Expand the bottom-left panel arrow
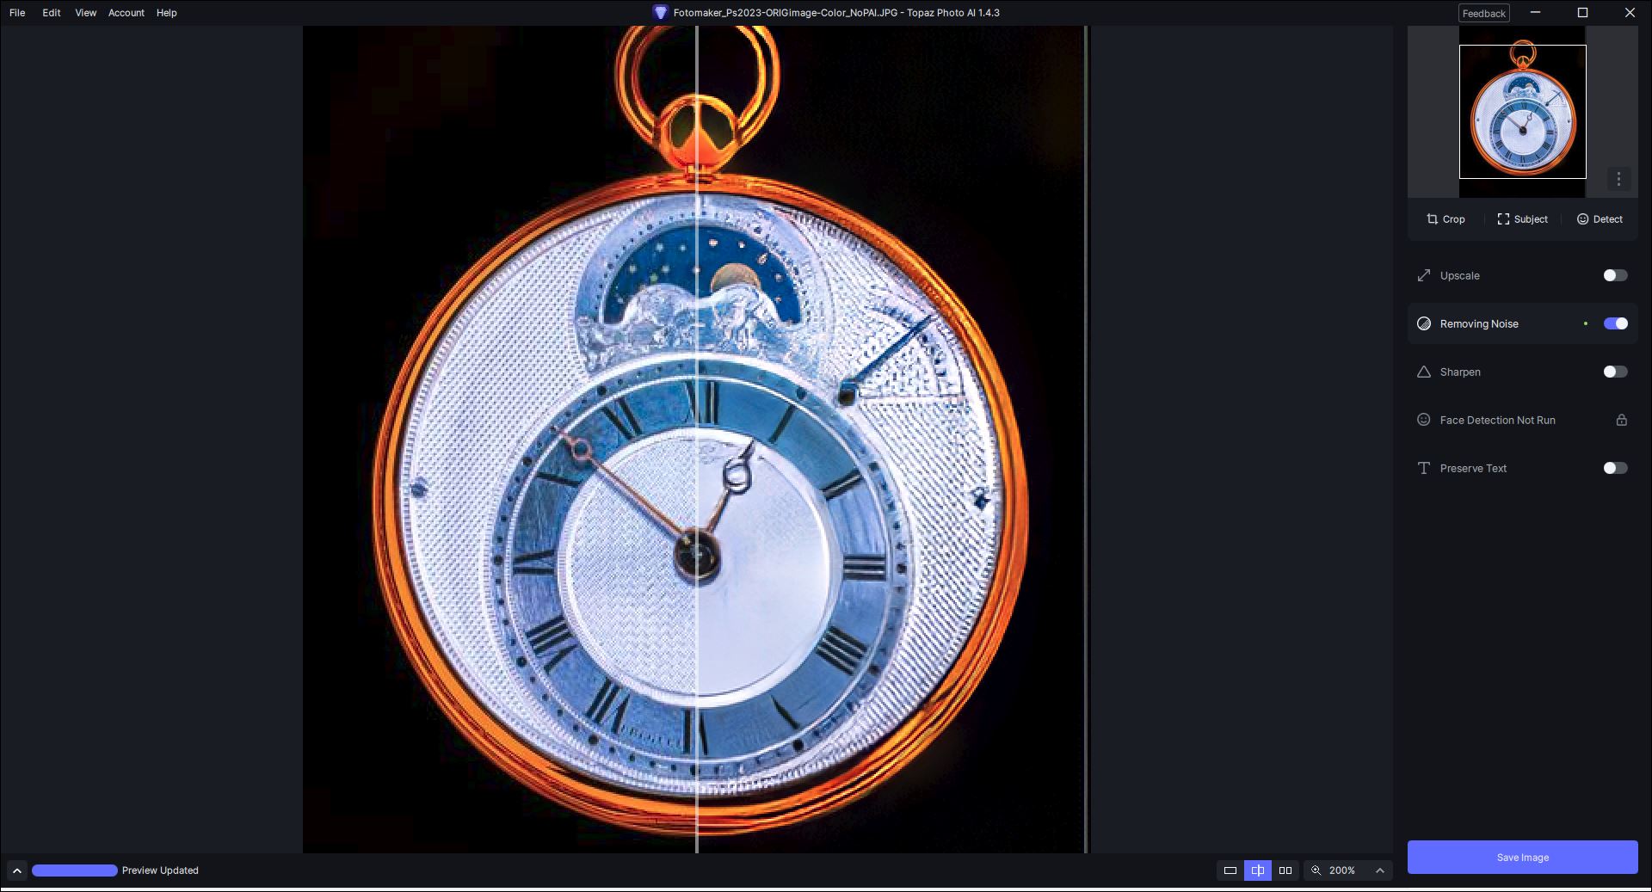The height and width of the screenshot is (892, 1652). (16, 870)
